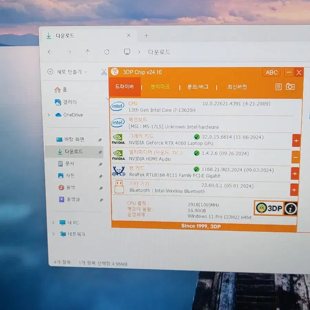Open 갤러리 in the Explorer sidebar
This screenshot has width=310, height=310.
point(66,102)
